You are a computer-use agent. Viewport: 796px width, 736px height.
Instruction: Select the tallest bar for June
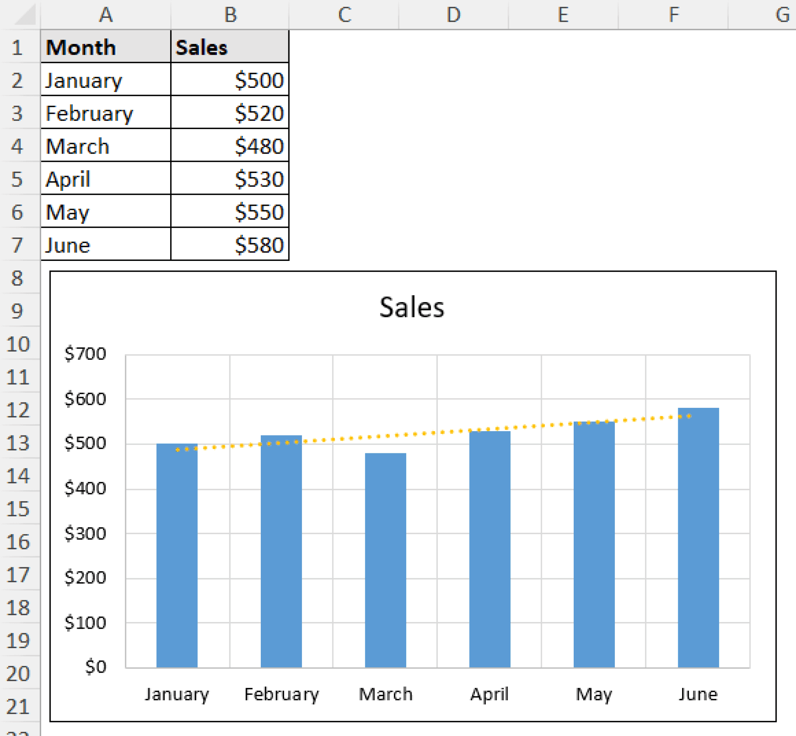pyautogui.click(x=700, y=538)
